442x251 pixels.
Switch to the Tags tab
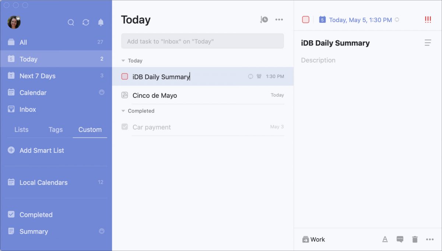55,129
